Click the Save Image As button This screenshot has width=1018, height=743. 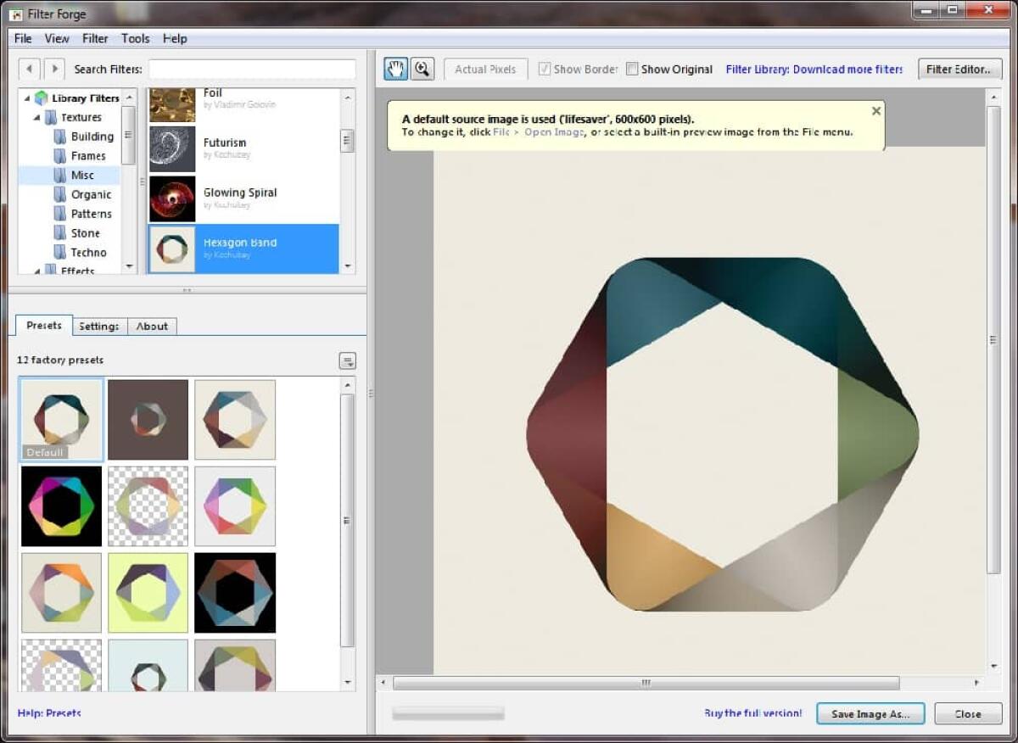[x=870, y=713]
